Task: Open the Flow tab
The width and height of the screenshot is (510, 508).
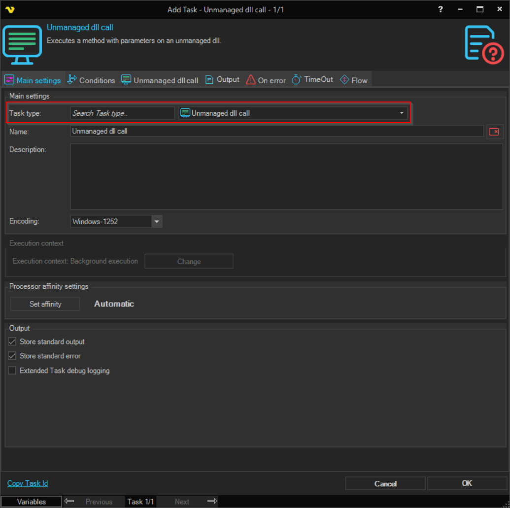Action: [x=354, y=80]
